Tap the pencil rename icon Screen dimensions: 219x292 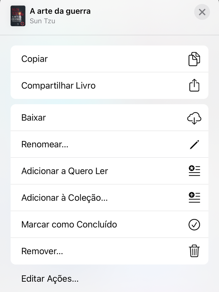tap(194, 145)
